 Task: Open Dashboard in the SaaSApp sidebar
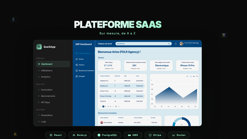pyautogui.click(x=53, y=64)
